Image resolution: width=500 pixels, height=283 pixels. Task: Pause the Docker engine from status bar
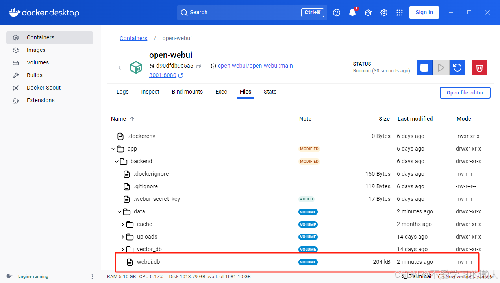(80, 277)
